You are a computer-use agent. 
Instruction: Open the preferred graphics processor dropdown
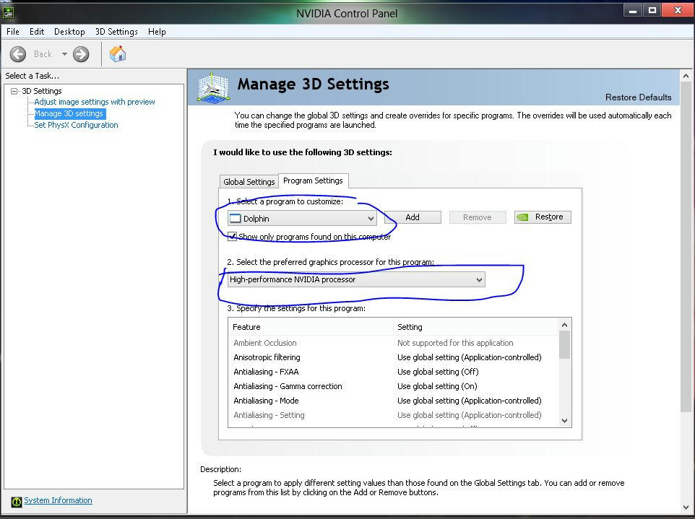(356, 279)
